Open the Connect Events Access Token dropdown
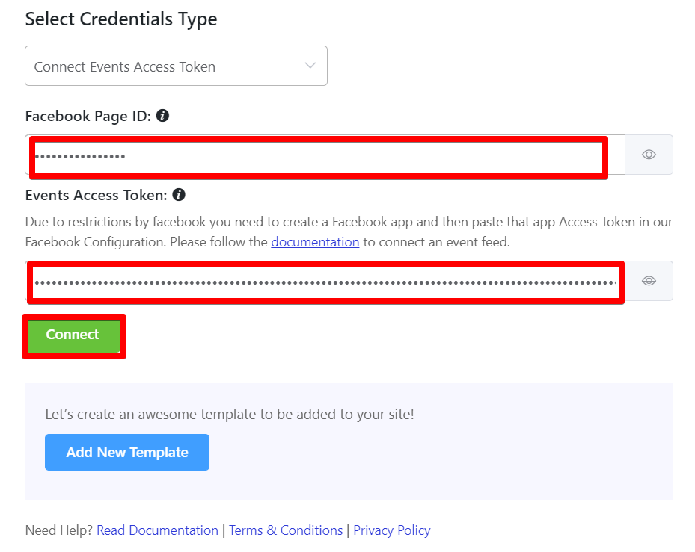695x552 pixels. 176,66
